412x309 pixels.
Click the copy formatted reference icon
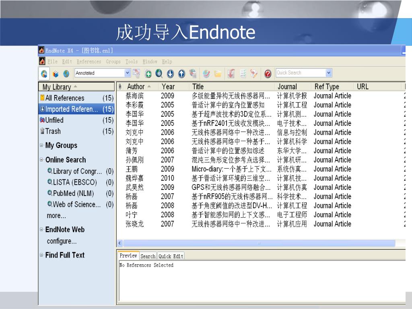(136, 74)
